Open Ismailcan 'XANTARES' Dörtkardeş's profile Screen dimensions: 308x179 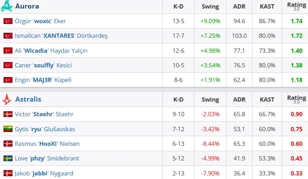[61, 36]
